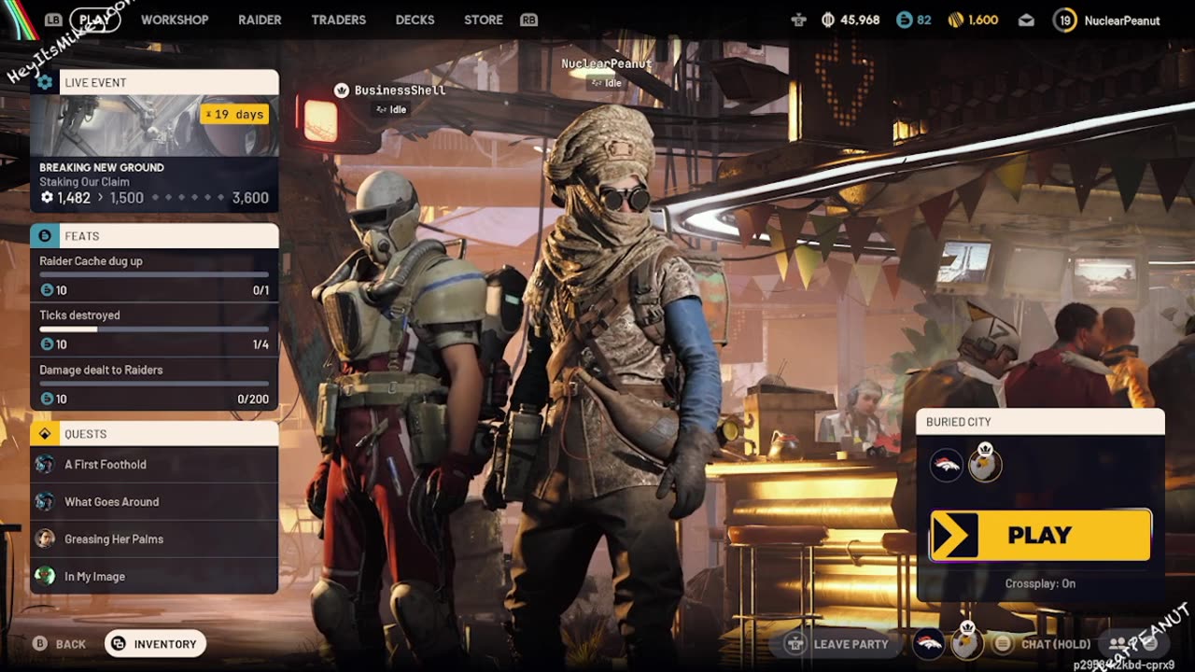Image resolution: width=1195 pixels, height=672 pixels.
Task: Click the Idle status under NuclearPeanut
Action: click(606, 83)
